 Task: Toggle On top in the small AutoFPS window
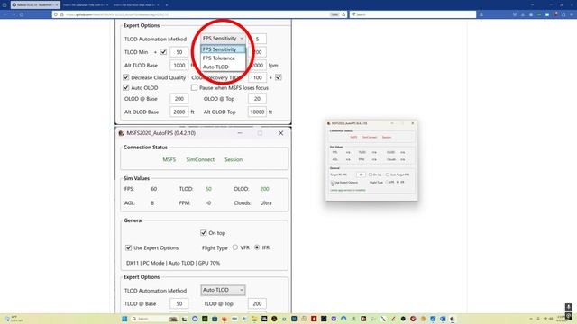[371, 175]
